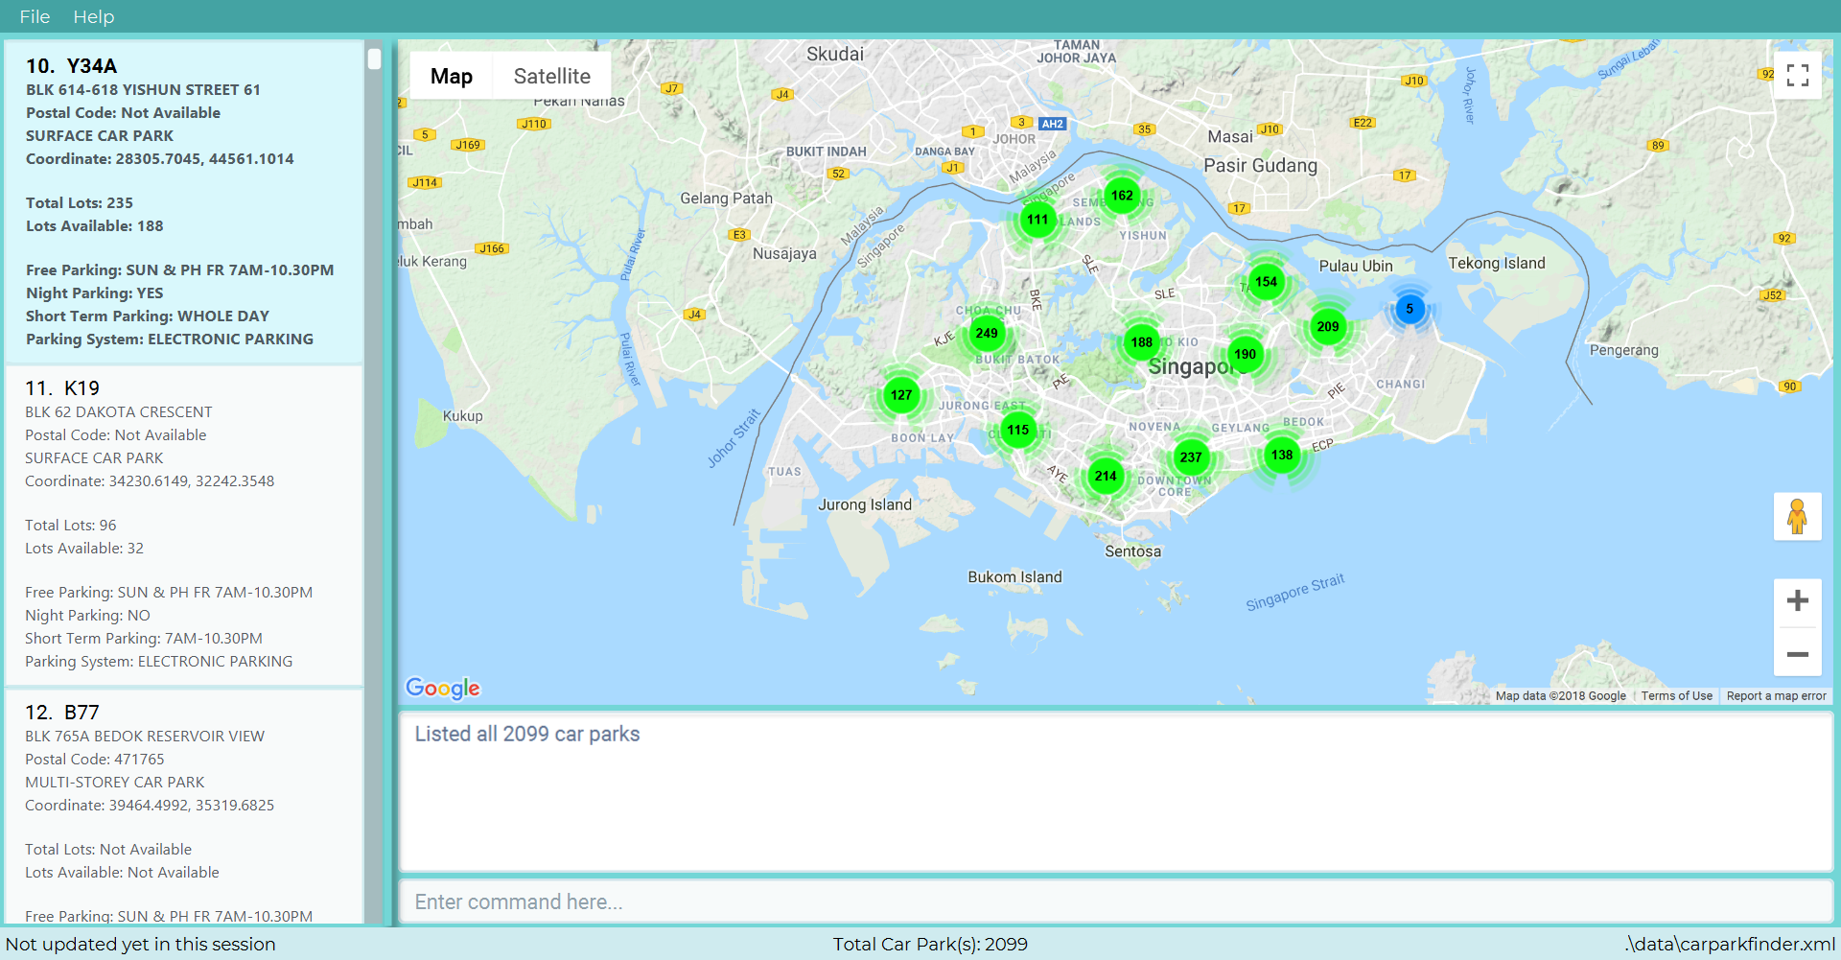Click 'Total Lots: 96' text

point(71,525)
